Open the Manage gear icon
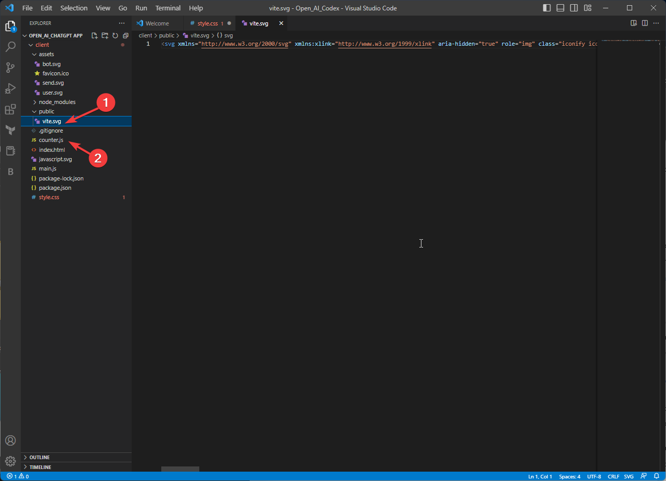 tap(10, 461)
